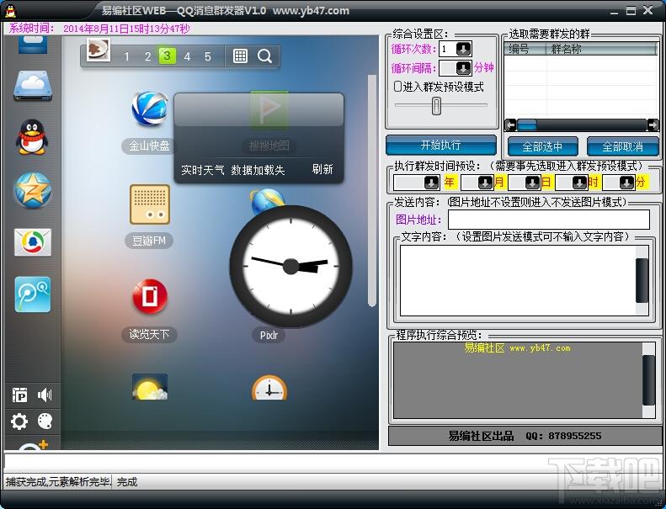Click status text 捕获完成,元素解析完毕
The image size is (666, 509).
58,482
